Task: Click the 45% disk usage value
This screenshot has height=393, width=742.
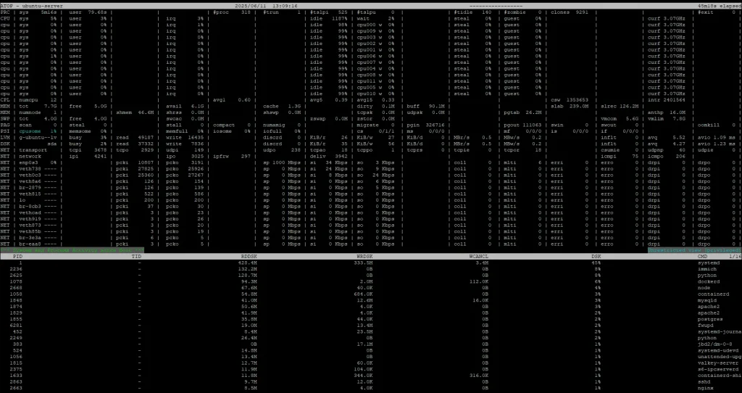Action: [x=596, y=262]
